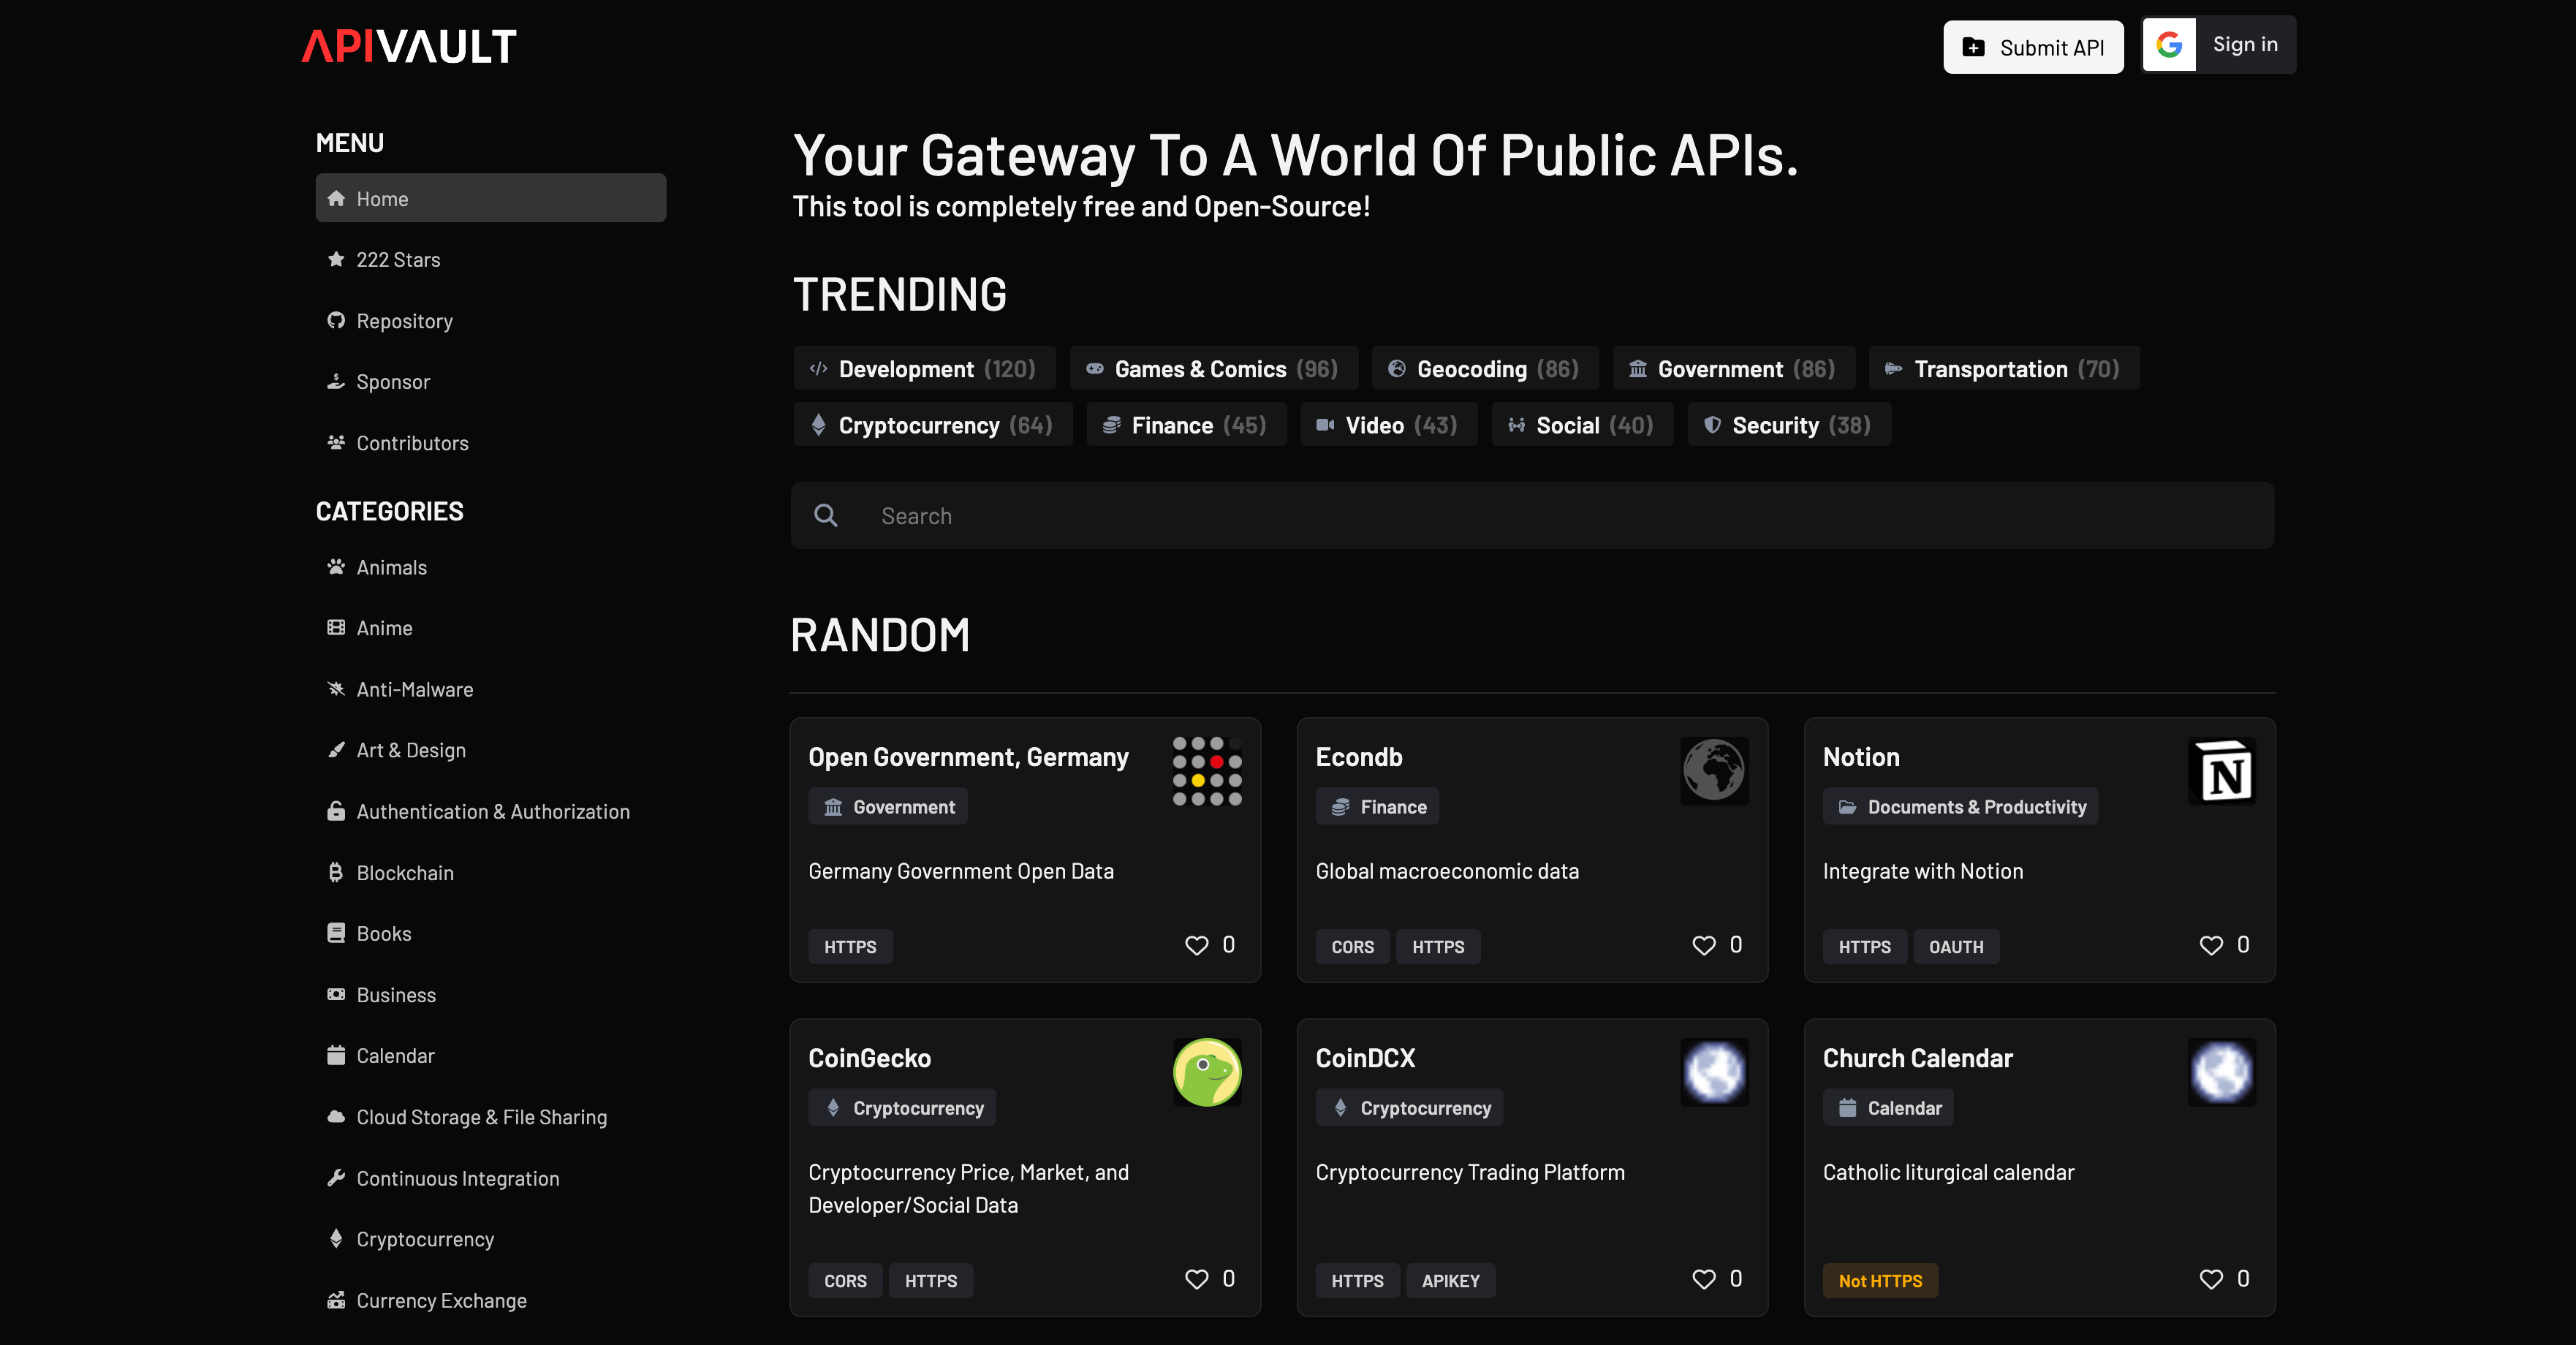Image resolution: width=2576 pixels, height=1345 pixels.
Task: Open the 222 Stars menu item
Action: 490,259
